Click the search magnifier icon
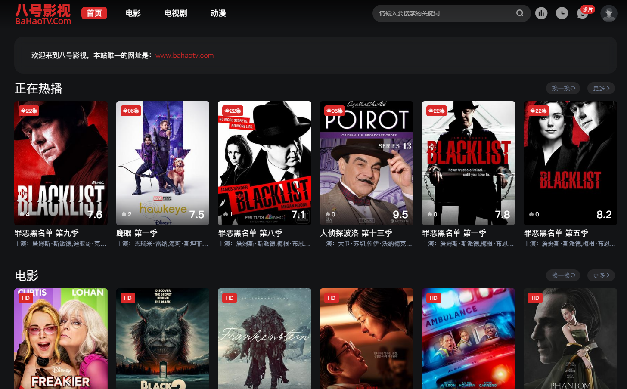The height and width of the screenshot is (389, 627). tap(520, 13)
